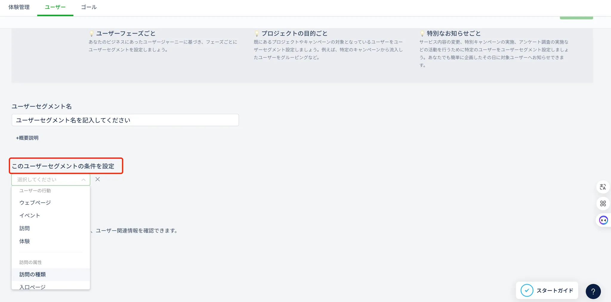This screenshot has width=611, height=302.
Task: Click the translate icon on right edge
Action: click(603, 187)
